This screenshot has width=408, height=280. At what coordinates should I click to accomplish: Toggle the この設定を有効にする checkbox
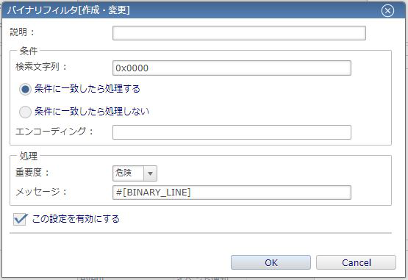click(x=20, y=219)
